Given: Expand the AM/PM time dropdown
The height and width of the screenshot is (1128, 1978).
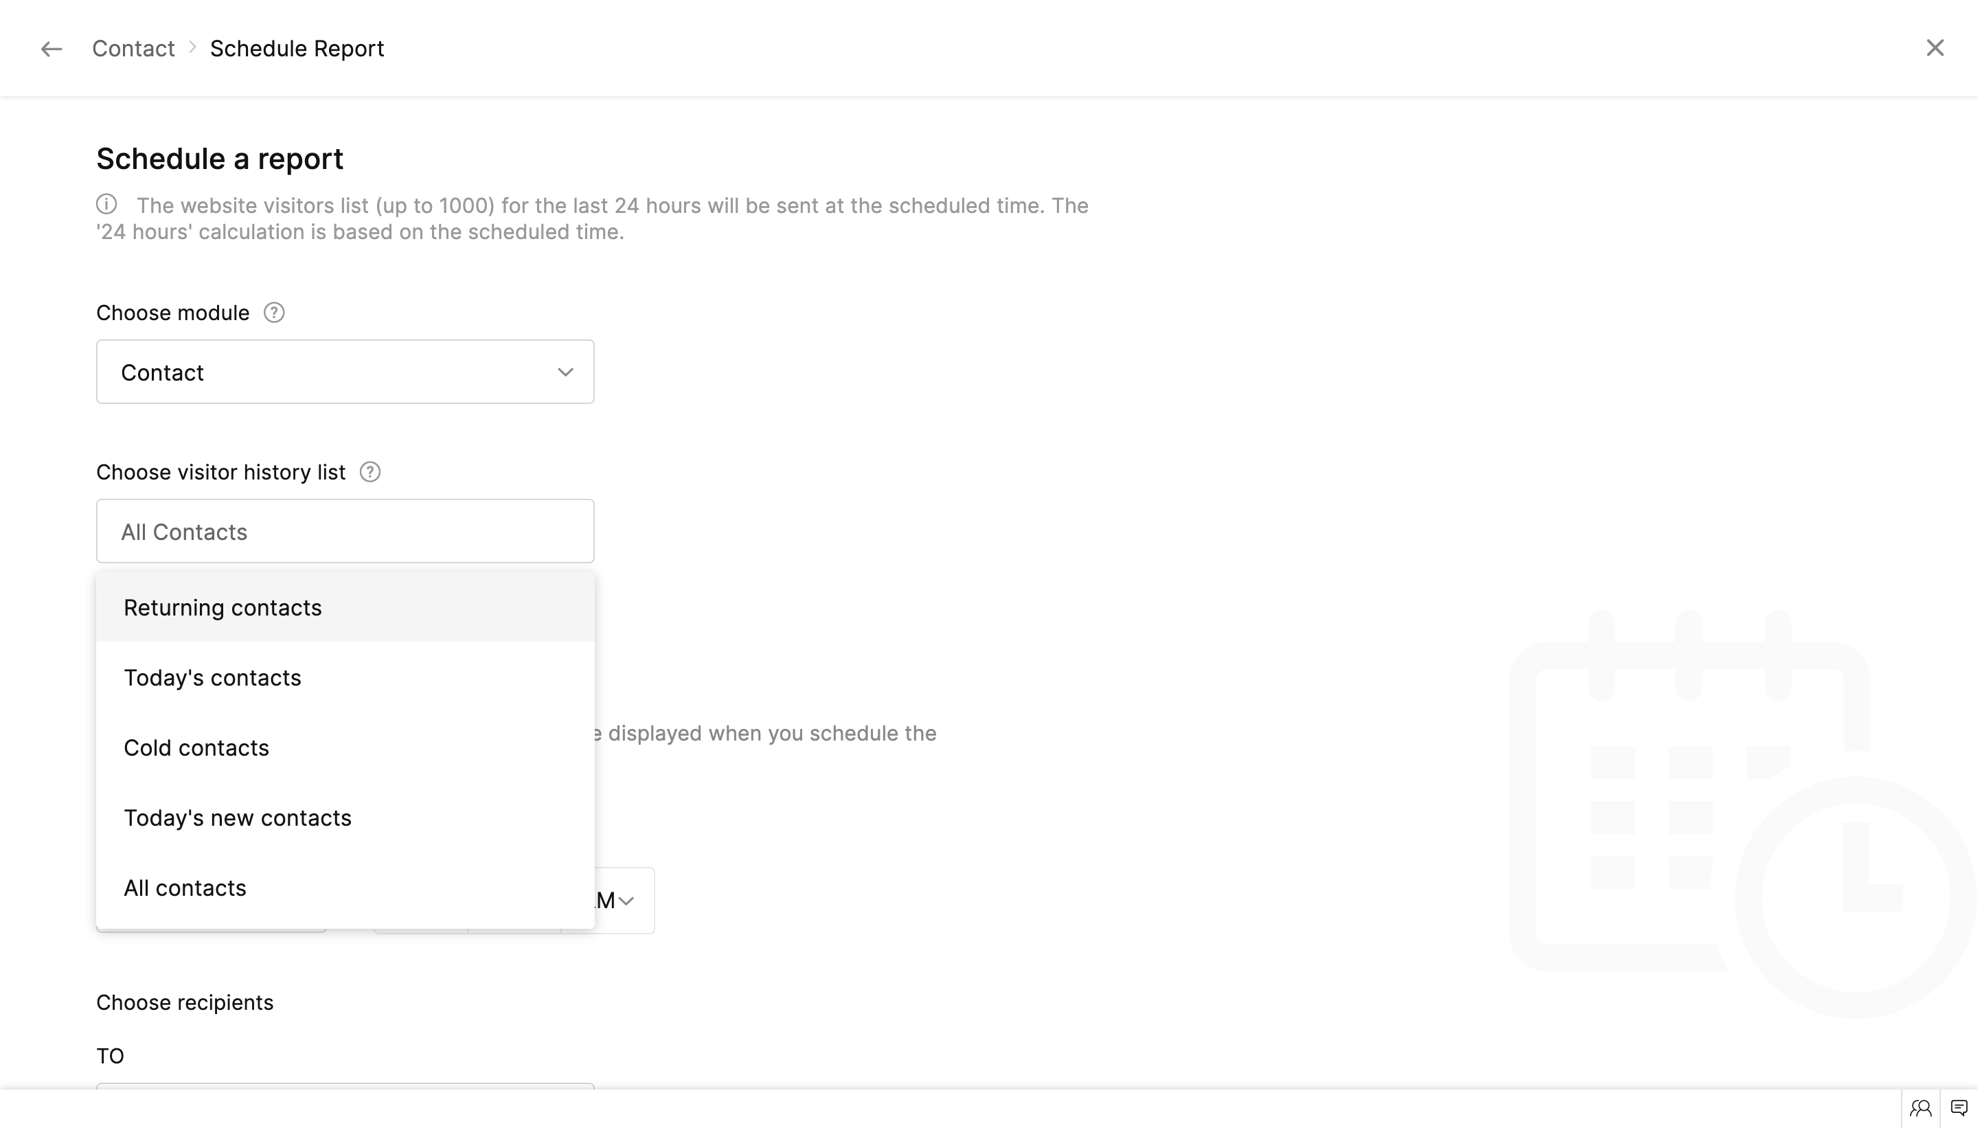Looking at the screenshot, I should pyautogui.click(x=624, y=901).
